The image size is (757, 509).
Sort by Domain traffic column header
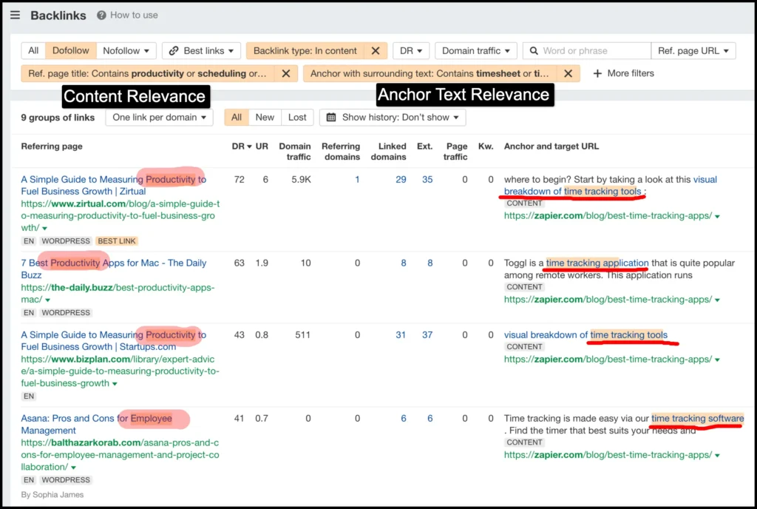click(x=294, y=151)
